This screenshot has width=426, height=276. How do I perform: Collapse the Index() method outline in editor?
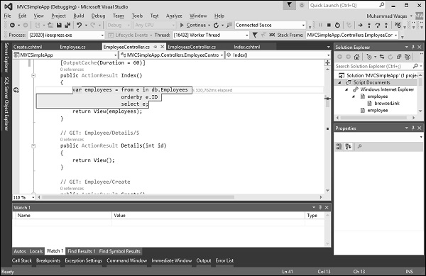point(33,75)
